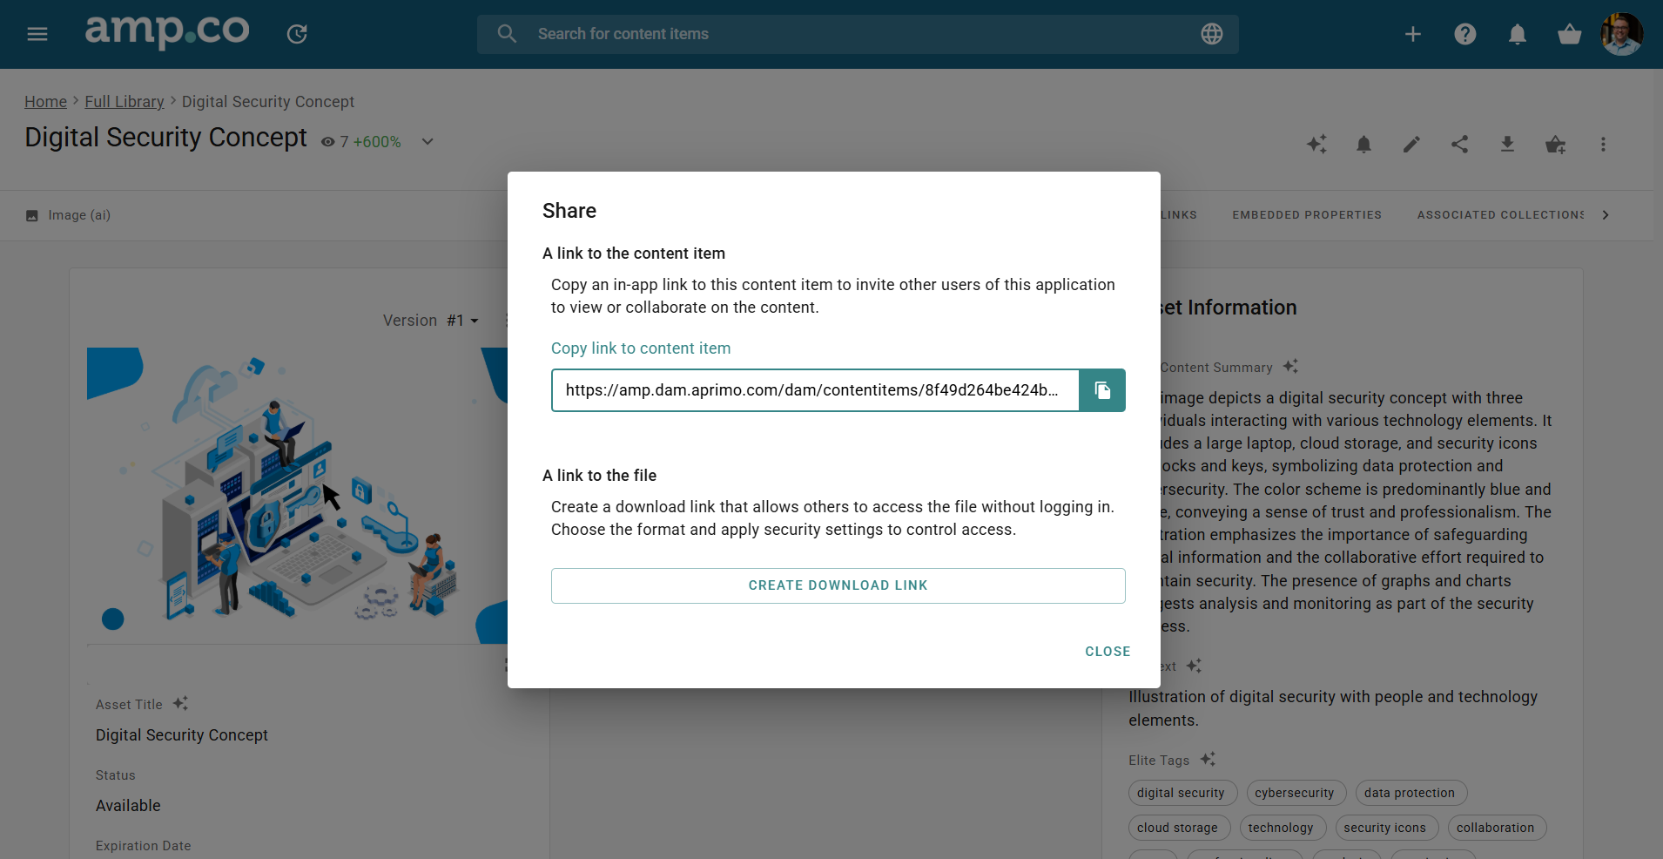Click the content item URL field
The width and height of the screenshot is (1663, 859).
pos(815,390)
